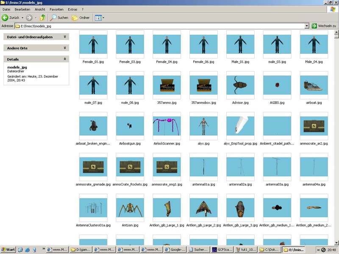Expand hidden tray icons chevron
The height and width of the screenshot is (254, 339).
pos(318,250)
